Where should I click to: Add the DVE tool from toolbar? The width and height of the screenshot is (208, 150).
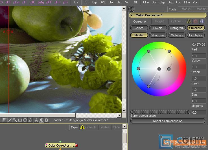pyautogui.click(x=103, y=2)
